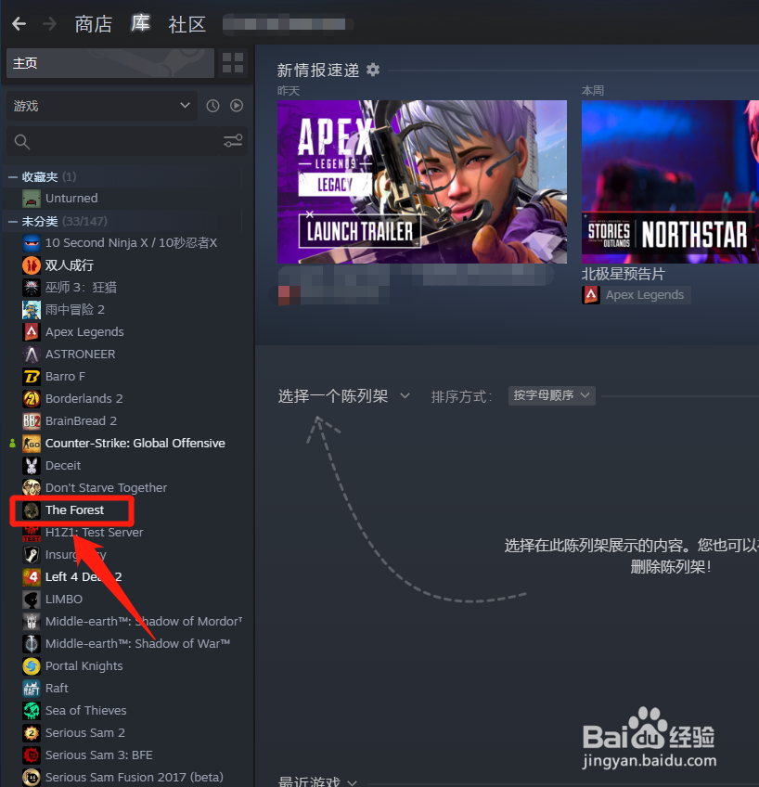Viewport: 759px width, 787px height.
Task: Open 选择一个陈列架 dropdown
Action: click(x=344, y=396)
